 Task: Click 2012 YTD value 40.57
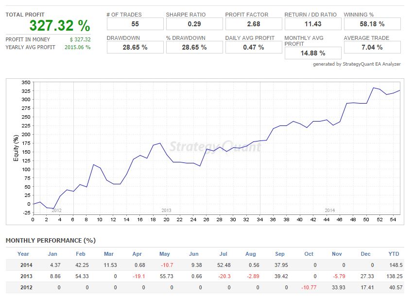point(396,287)
